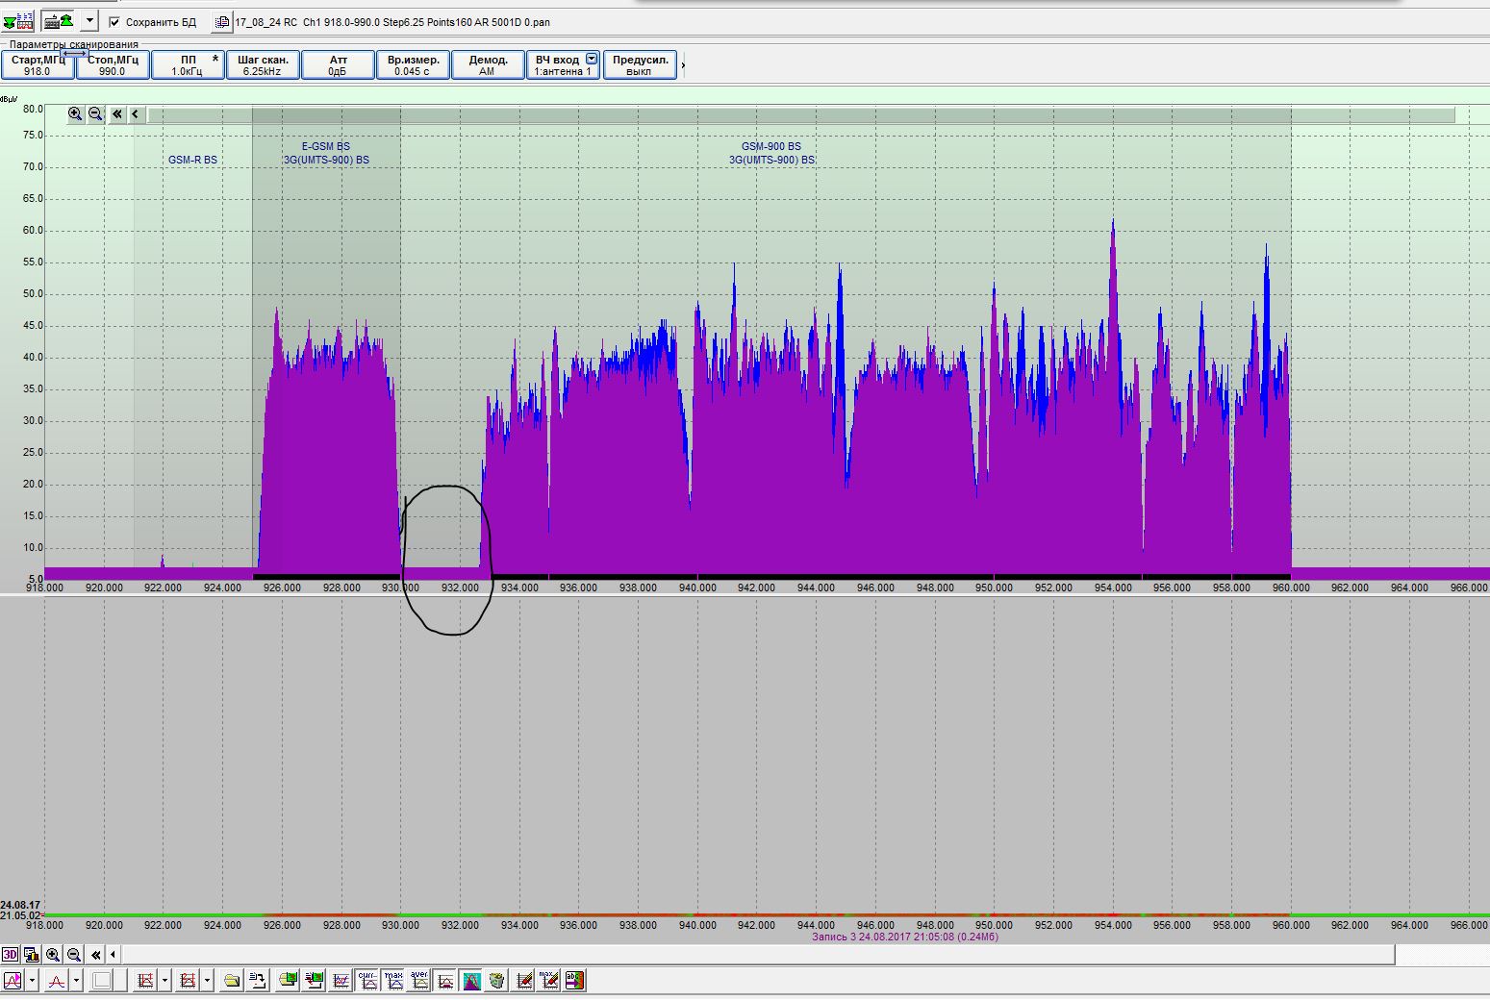Viewport: 1490px width, 1000px height.
Task: Click the copy records arrow icon
Action: [258, 981]
